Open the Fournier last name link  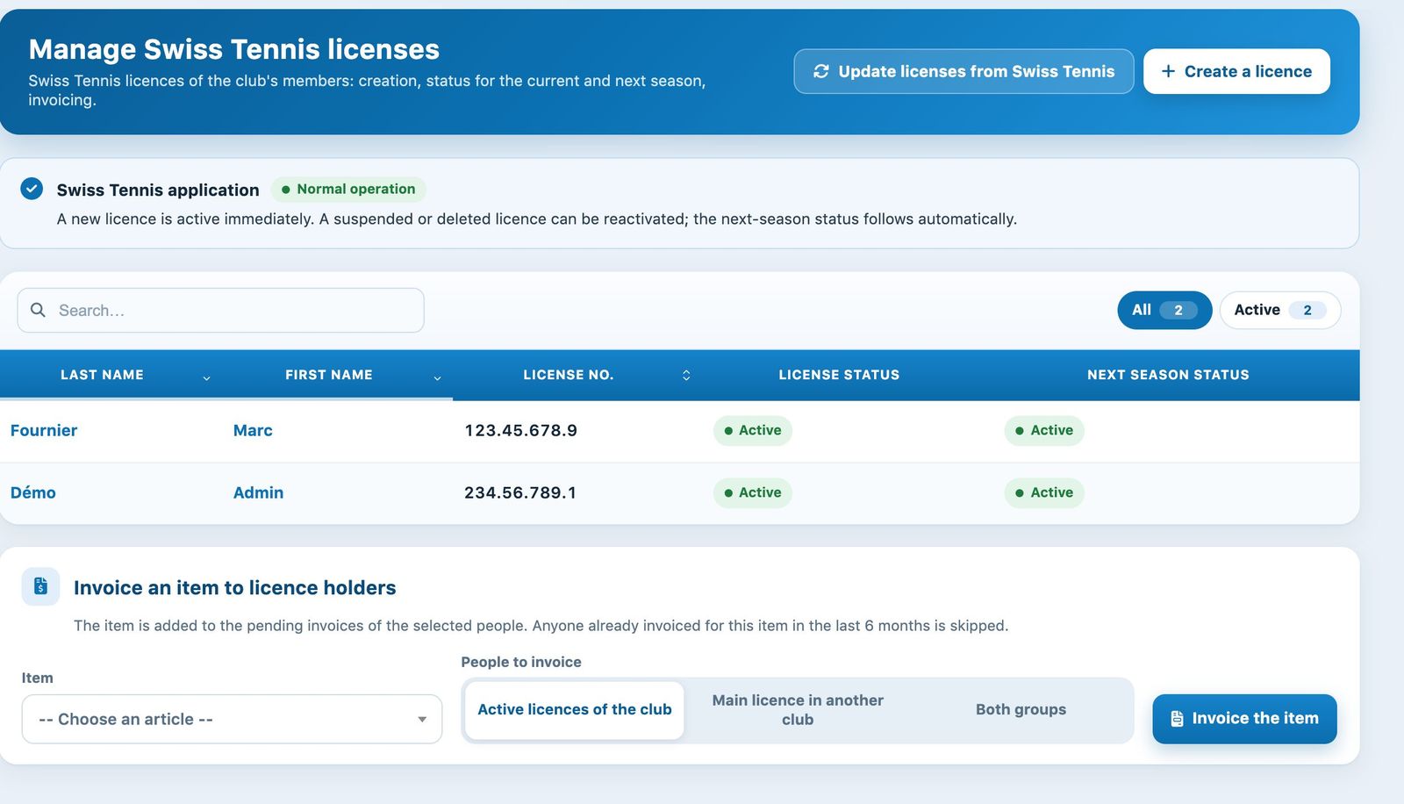[x=44, y=430]
